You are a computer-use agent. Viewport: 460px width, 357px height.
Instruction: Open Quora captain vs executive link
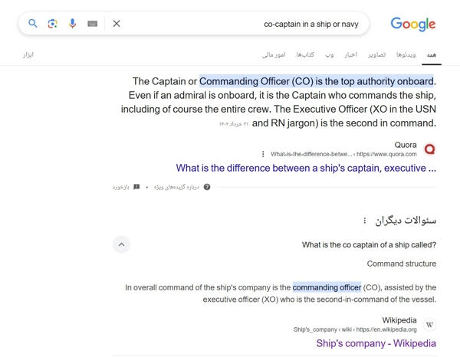coord(306,168)
